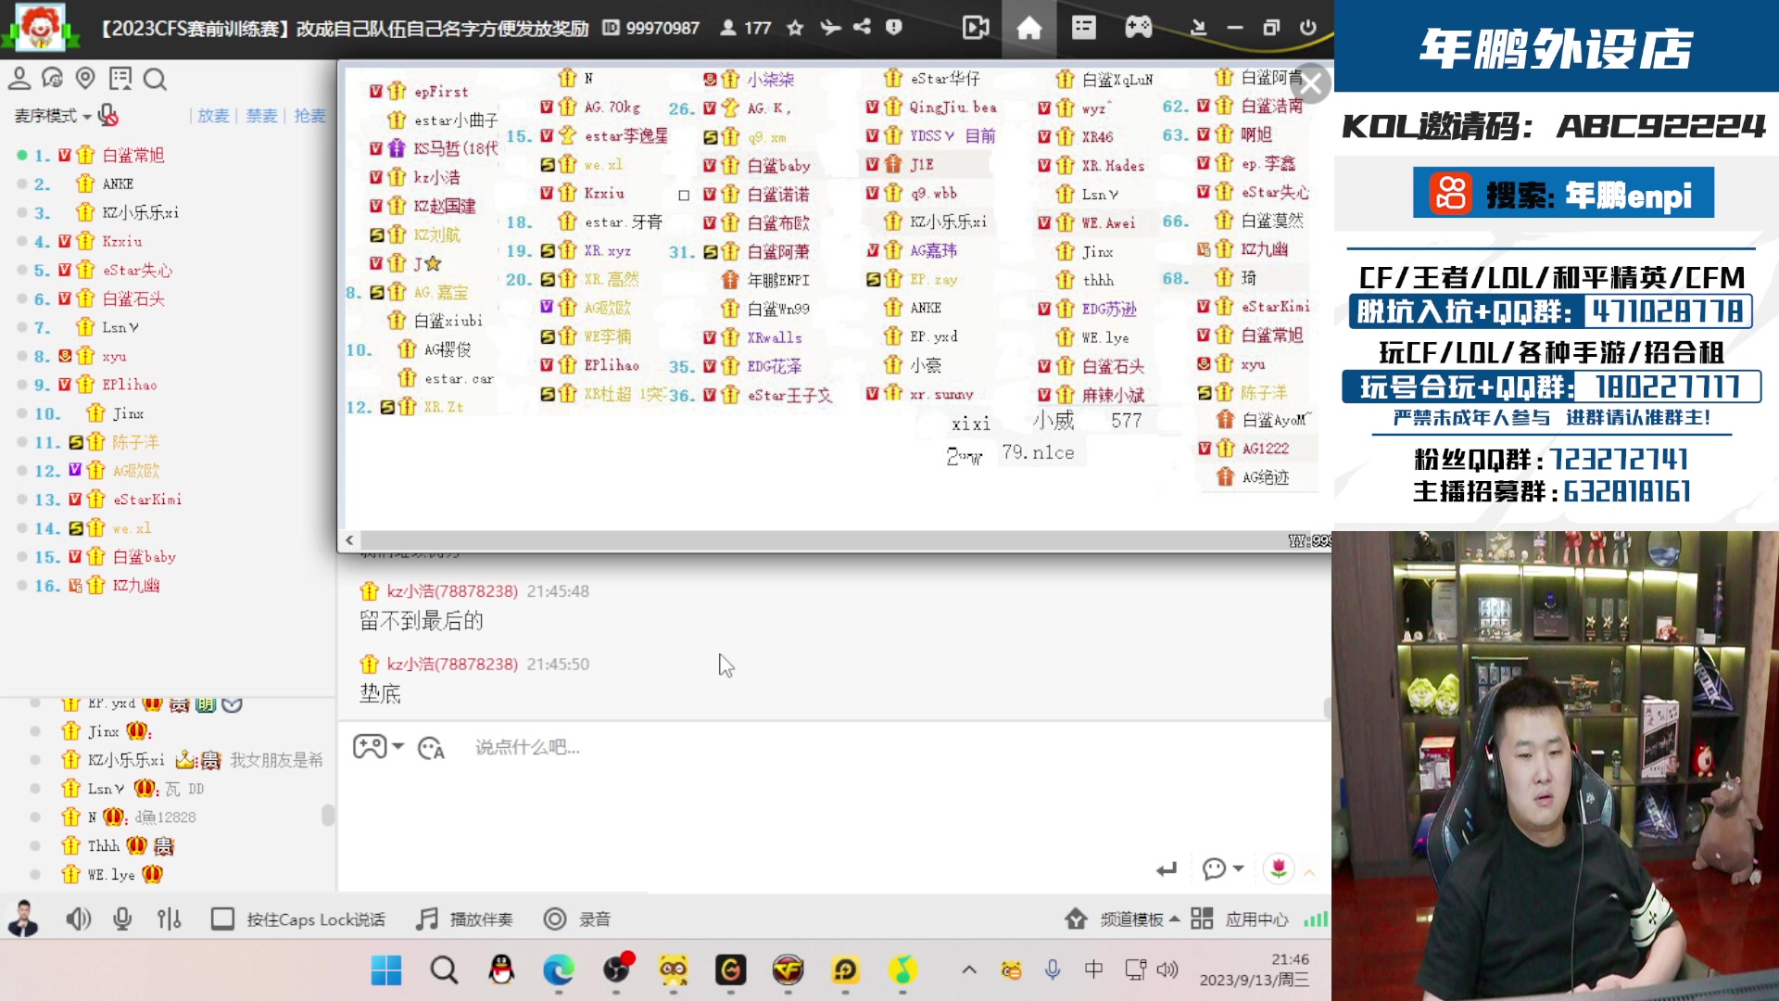The image size is (1779, 1001).
Task: Open 应用中心 app center
Action: (1240, 919)
